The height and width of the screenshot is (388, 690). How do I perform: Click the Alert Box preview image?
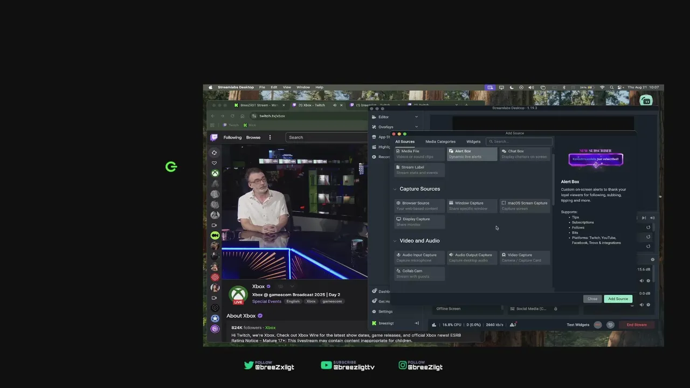point(596,159)
